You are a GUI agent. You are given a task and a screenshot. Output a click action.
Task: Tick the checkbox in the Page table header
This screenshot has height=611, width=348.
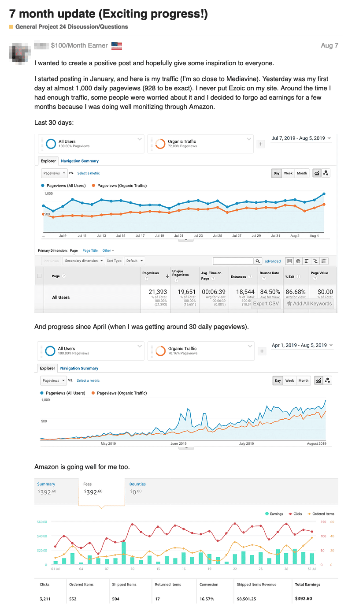click(x=40, y=276)
